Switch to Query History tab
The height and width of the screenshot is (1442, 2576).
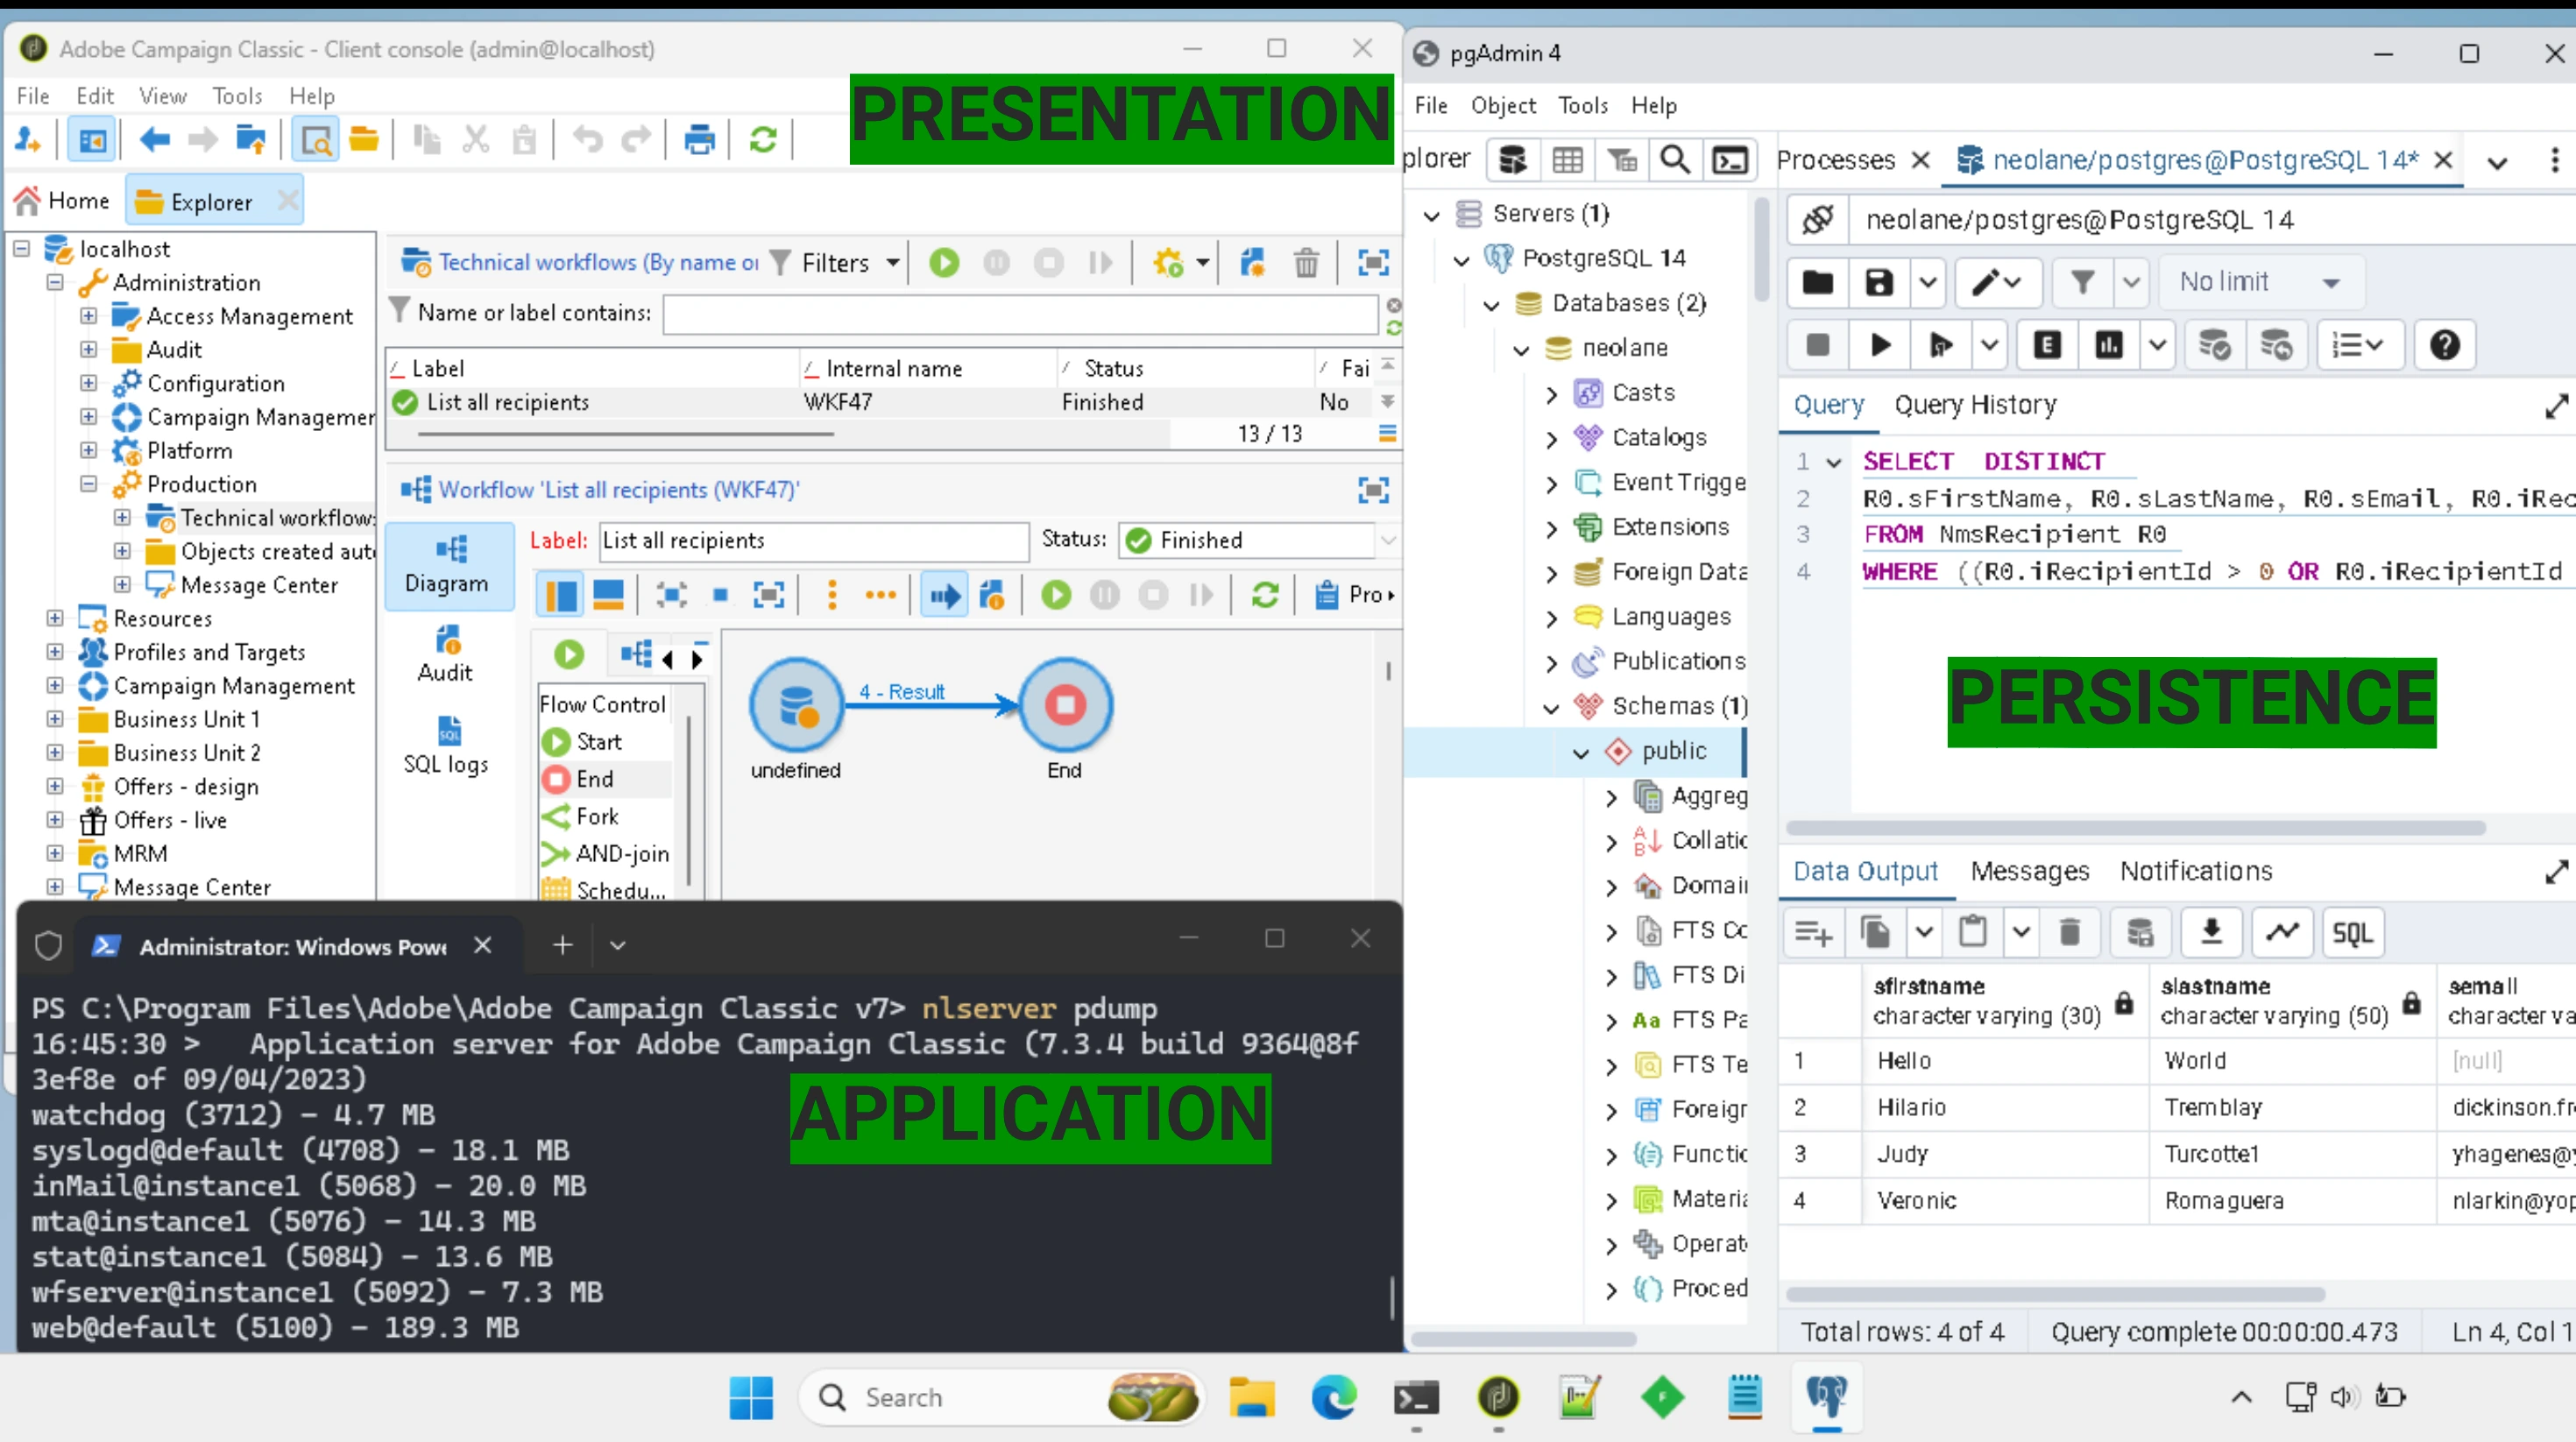(x=1975, y=405)
